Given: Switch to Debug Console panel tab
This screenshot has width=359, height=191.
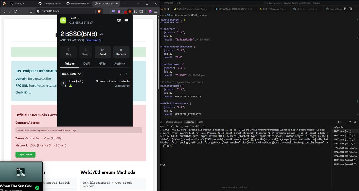Looking at the screenshot, I should coord(174,122).
